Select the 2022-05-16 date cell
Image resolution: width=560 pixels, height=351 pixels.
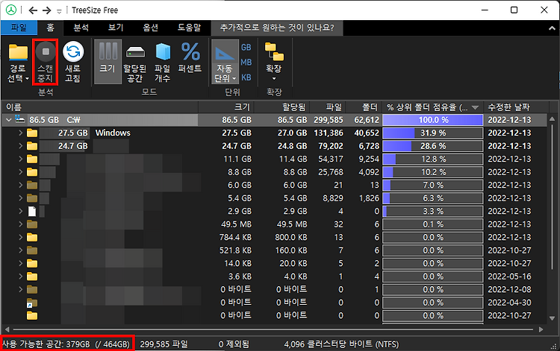(509, 276)
